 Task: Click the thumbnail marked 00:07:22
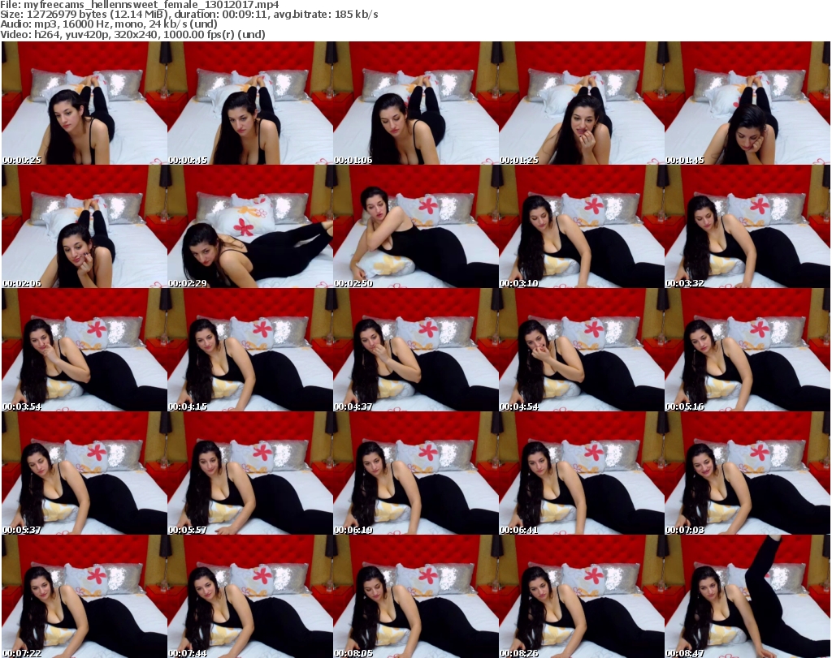tap(84, 596)
